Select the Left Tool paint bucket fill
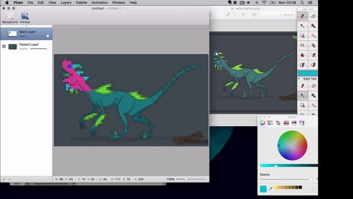The width and height of the screenshot is (353, 199). 302,55
